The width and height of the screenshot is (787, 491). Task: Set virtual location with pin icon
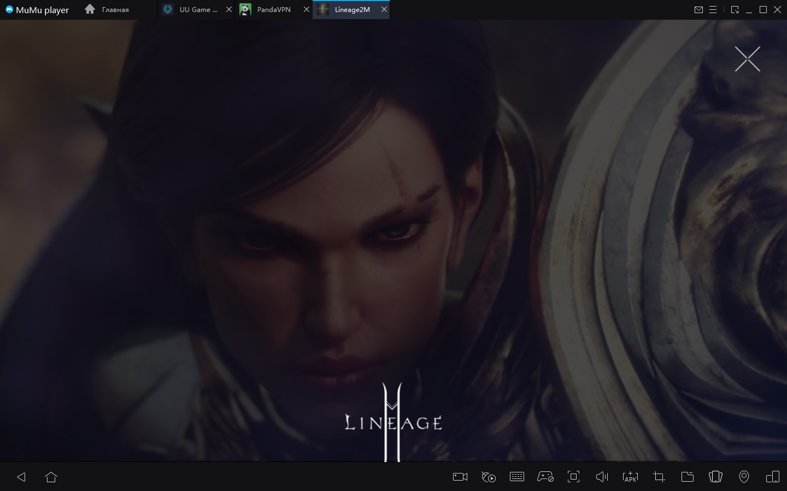[744, 477]
